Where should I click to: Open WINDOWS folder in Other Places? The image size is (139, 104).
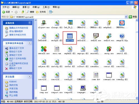click(x=13, y=82)
